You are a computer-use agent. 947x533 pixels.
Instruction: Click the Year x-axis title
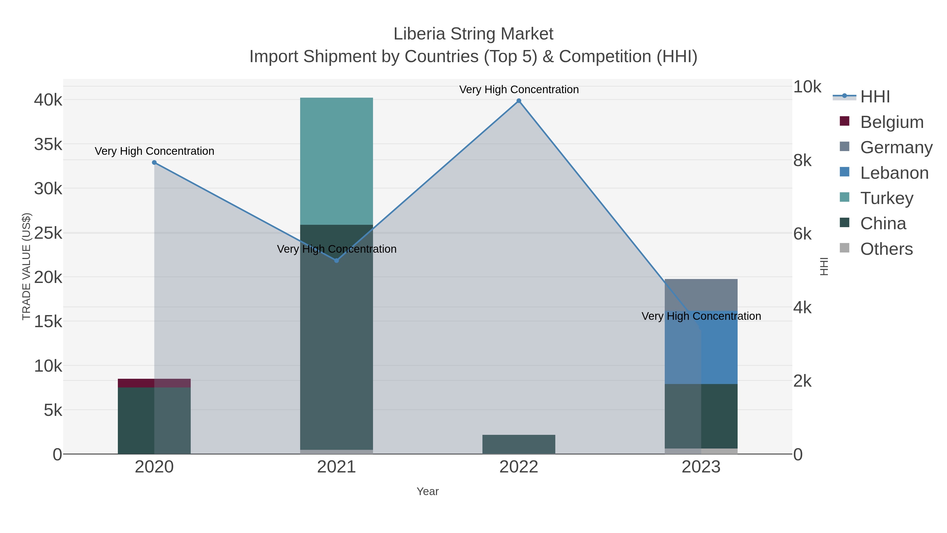coord(427,491)
